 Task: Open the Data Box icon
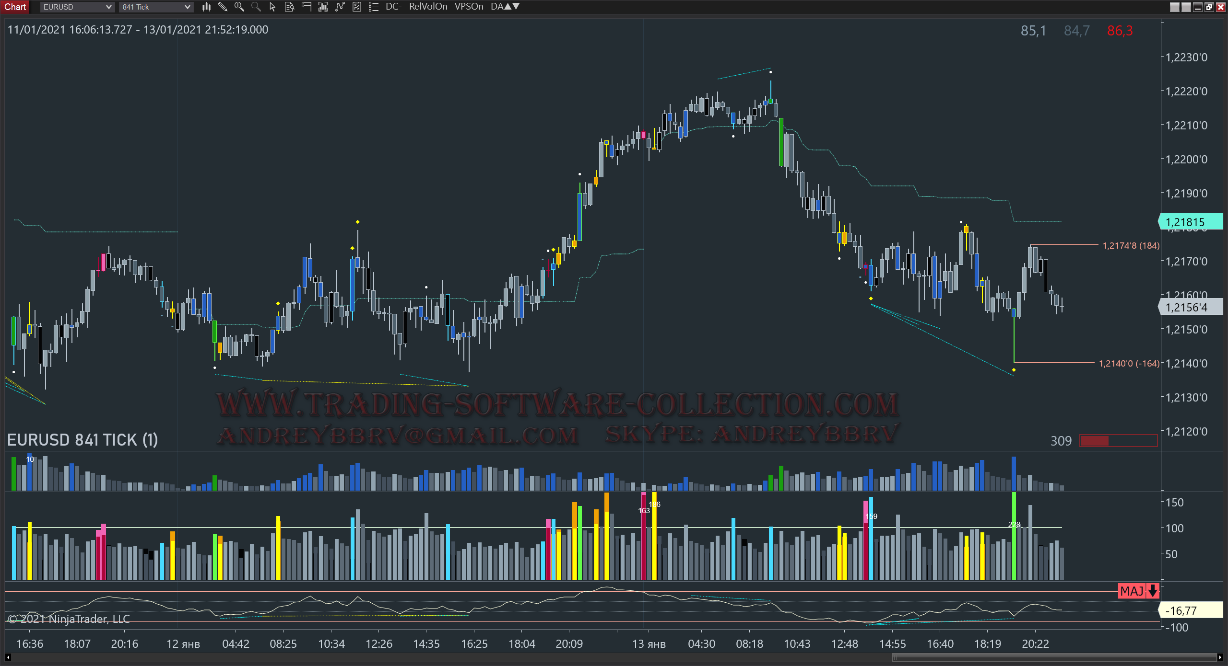(289, 7)
